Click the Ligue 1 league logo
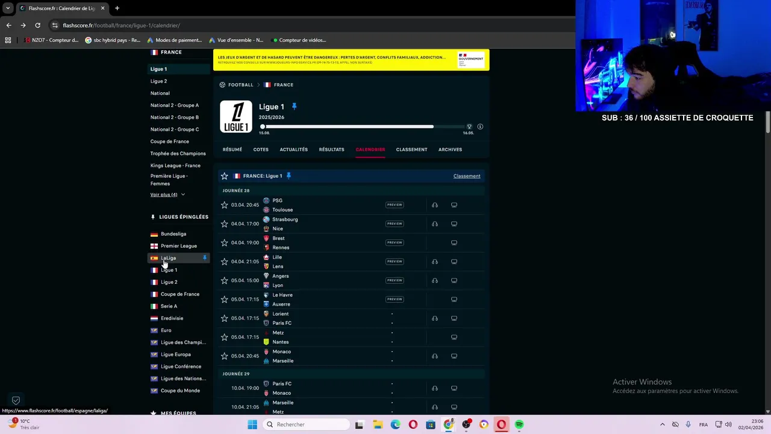The image size is (771, 434). pos(236,116)
